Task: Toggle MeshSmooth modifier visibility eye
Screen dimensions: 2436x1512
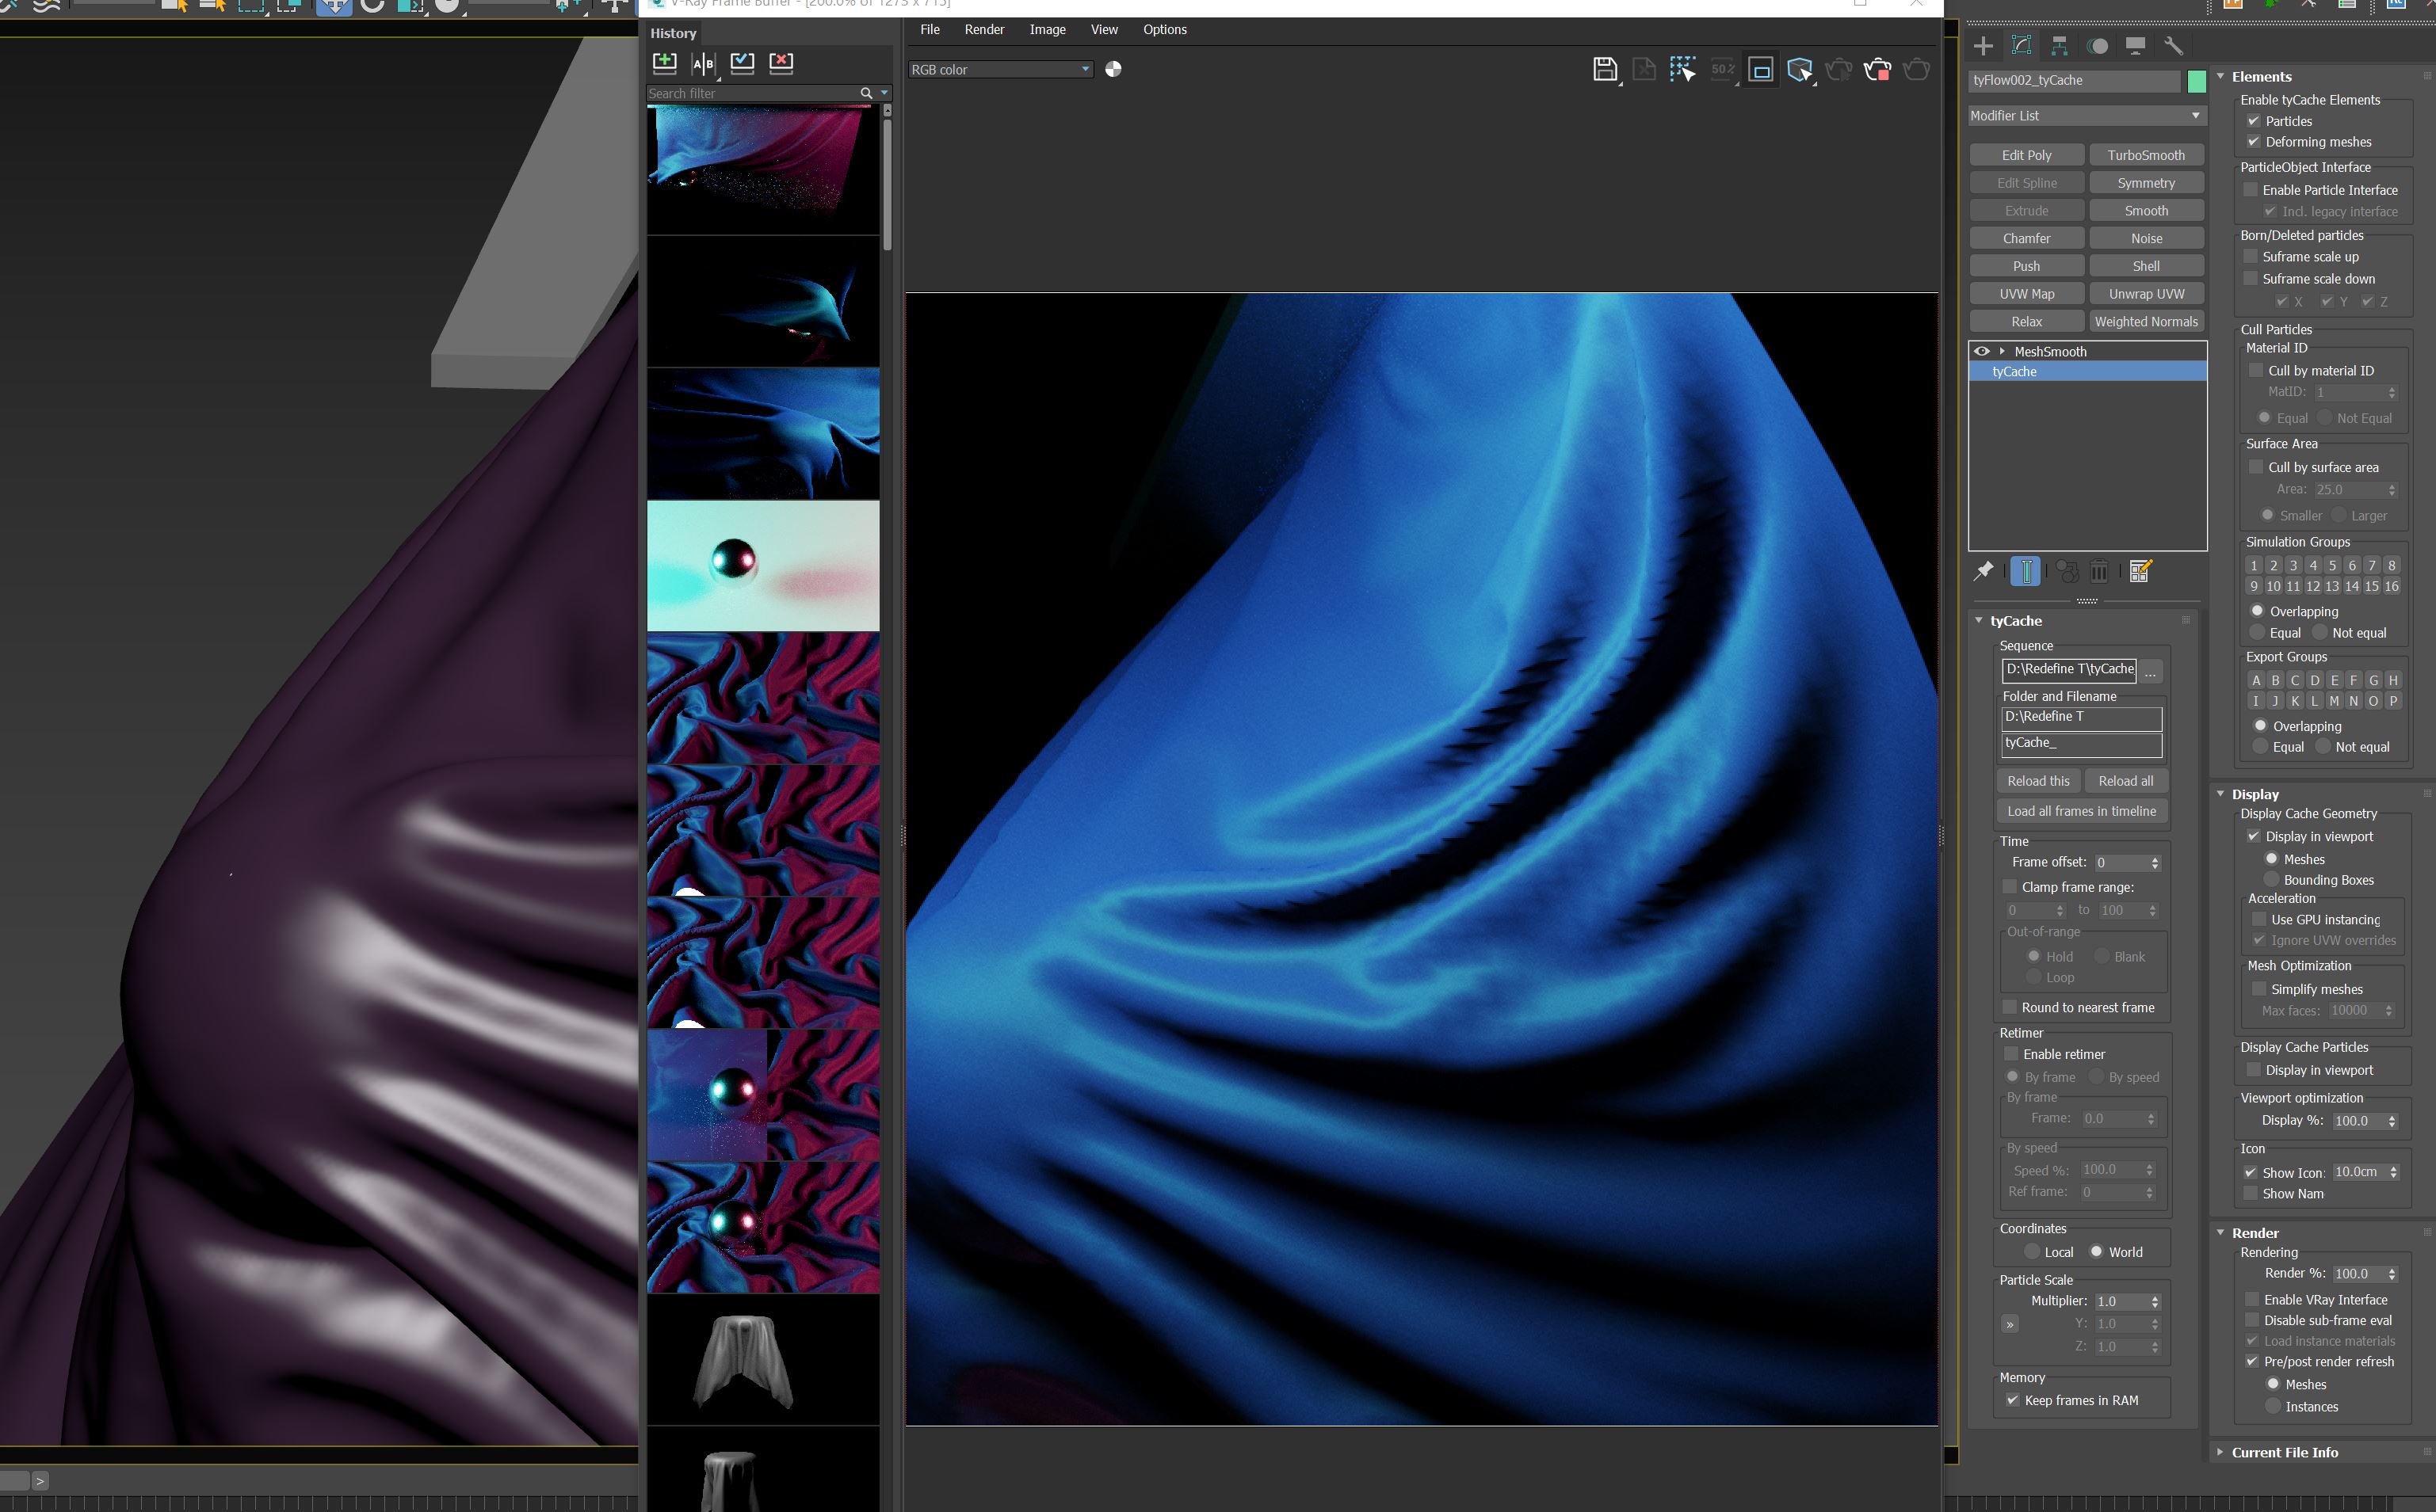Action: 1982,351
